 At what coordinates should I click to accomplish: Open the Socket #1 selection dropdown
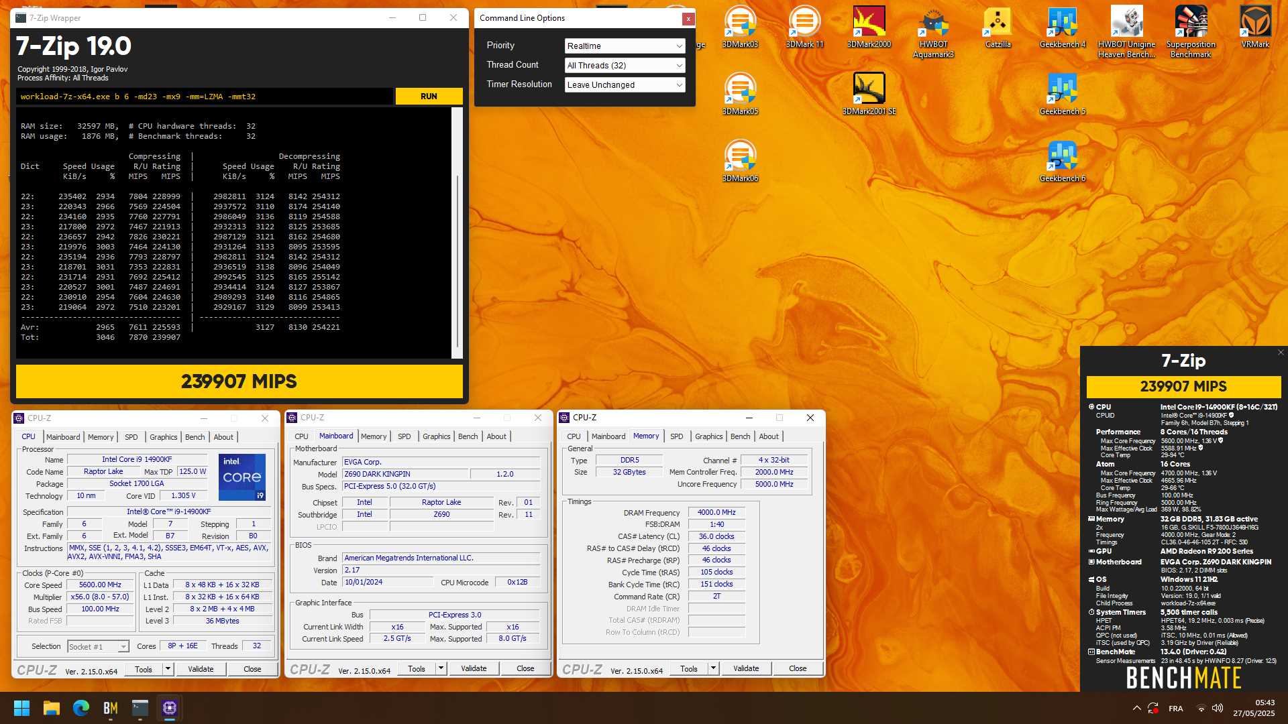point(98,647)
